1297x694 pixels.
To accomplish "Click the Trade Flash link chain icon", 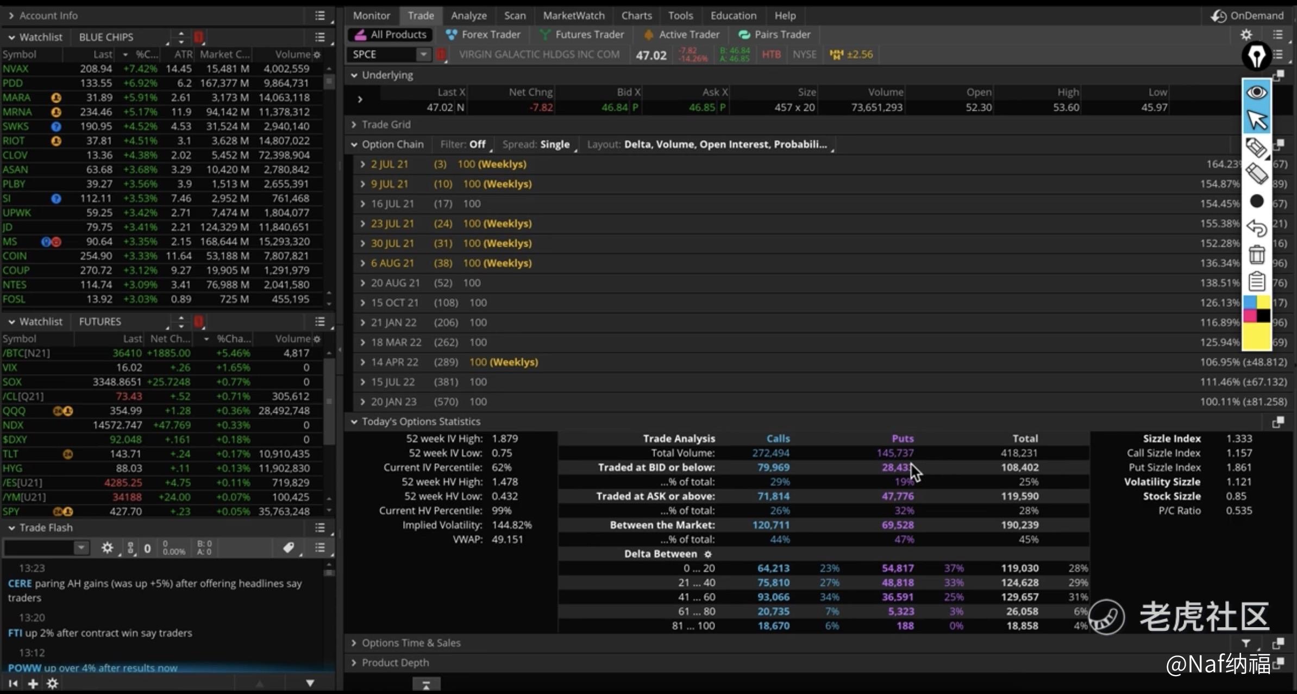I will [x=130, y=548].
